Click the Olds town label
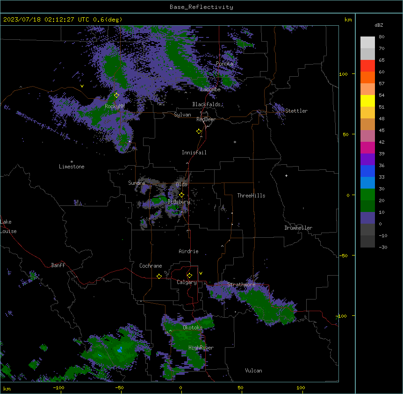 pos(181,184)
